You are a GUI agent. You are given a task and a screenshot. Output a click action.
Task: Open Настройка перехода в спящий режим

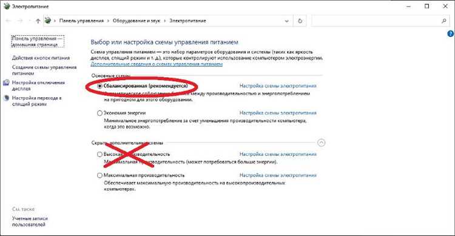37,101
